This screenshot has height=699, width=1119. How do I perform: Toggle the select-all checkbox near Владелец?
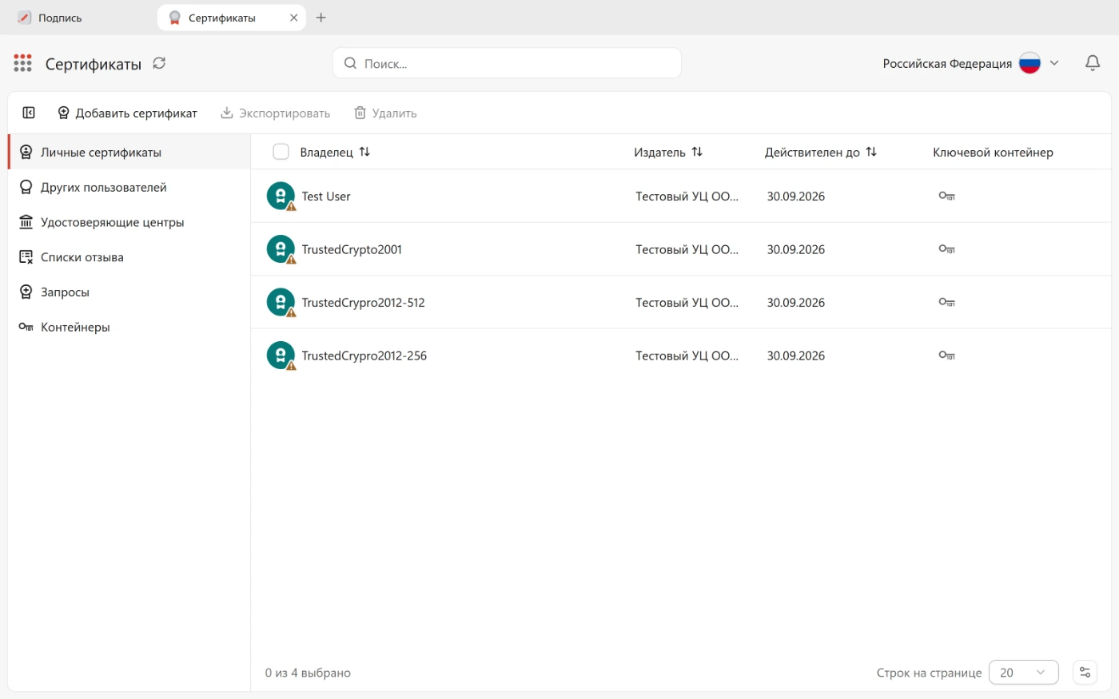[x=281, y=152]
